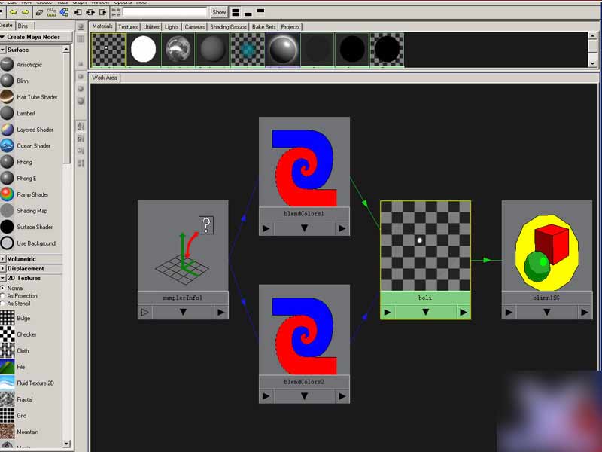Show input and output connections icon
Image resolution: width=602 pixels, height=452 pixels.
90,12
